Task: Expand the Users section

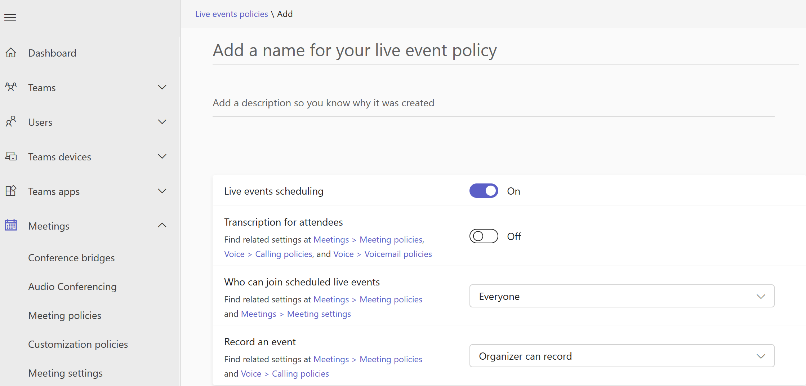Action: [162, 122]
